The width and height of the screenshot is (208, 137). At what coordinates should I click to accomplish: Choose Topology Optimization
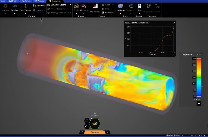[58, 13]
